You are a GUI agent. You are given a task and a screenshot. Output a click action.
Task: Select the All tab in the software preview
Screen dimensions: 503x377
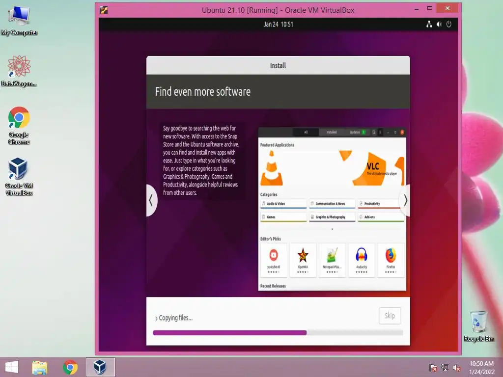tap(306, 132)
